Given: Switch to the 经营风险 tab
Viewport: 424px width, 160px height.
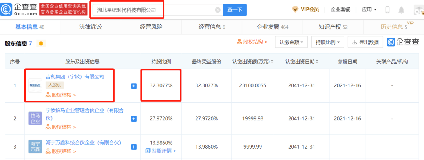Looking at the screenshot, I should 151,27.
